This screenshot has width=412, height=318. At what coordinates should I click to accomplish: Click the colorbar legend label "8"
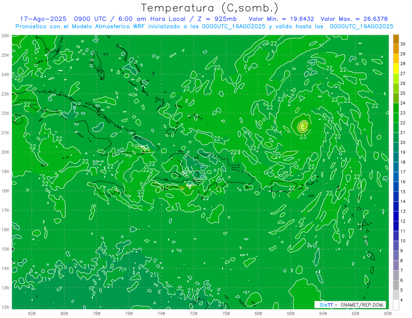coord(402,261)
